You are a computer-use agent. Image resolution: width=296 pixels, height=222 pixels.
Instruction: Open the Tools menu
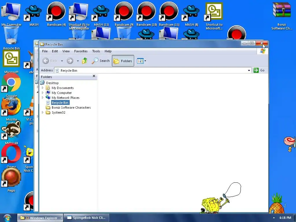click(96, 51)
